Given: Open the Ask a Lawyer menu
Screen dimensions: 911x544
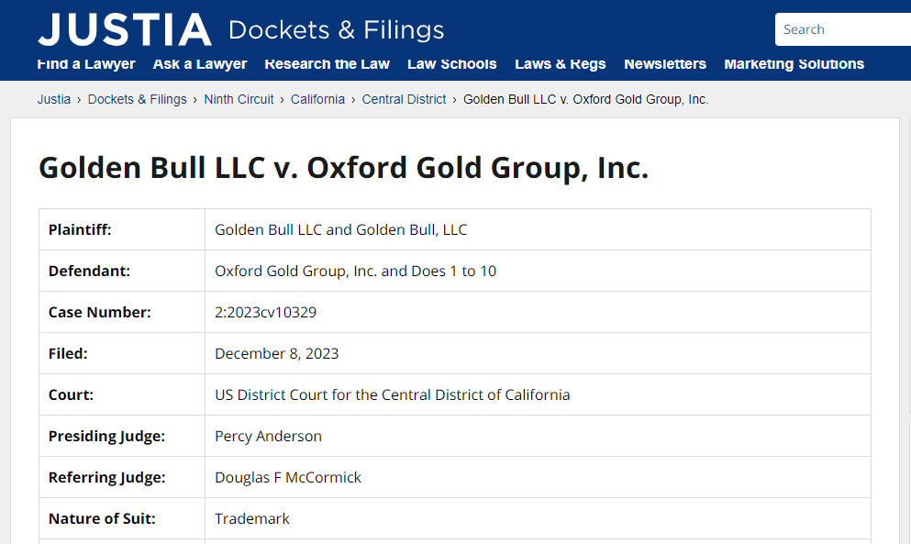Looking at the screenshot, I should click(200, 64).
